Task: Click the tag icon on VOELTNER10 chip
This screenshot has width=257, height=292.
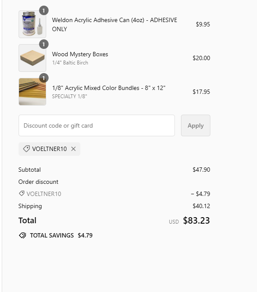Action: click(x=26, y=149)
